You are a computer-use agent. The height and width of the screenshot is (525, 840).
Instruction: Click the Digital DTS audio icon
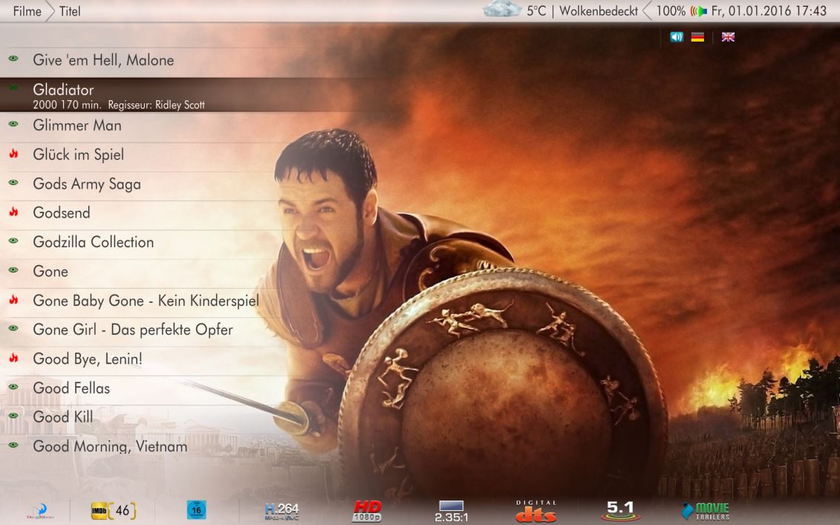pyautogui.click(x=535, y=511)
